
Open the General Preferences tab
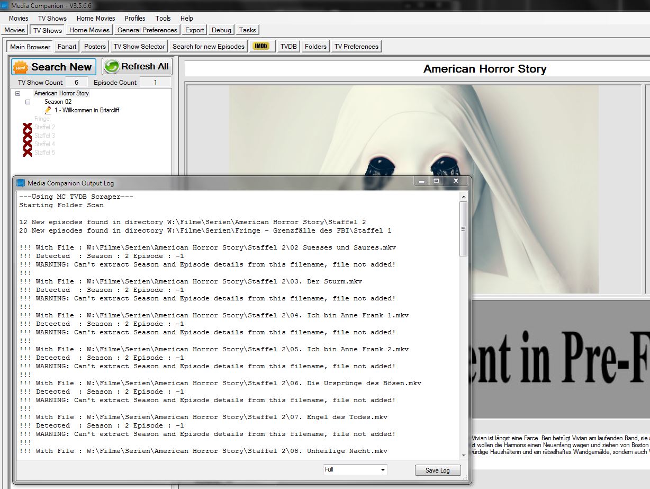pyautogui.click(x=147, y=30)
